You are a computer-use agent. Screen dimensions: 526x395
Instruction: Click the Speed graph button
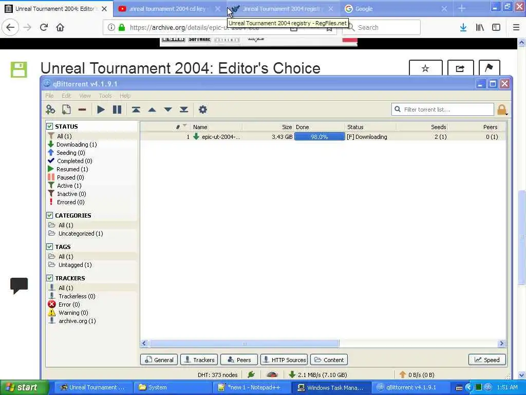(x=487, y=360)
